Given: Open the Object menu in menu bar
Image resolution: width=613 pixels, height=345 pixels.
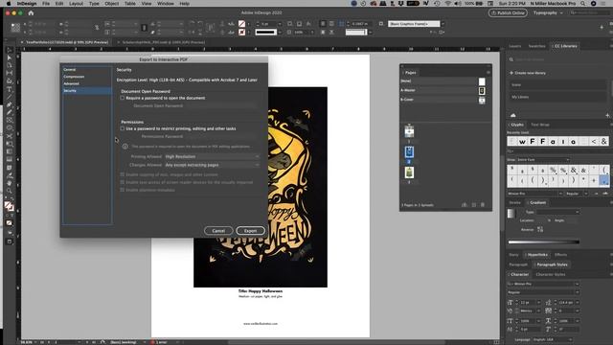Looking at the screenshot, I should pos(111,3).
